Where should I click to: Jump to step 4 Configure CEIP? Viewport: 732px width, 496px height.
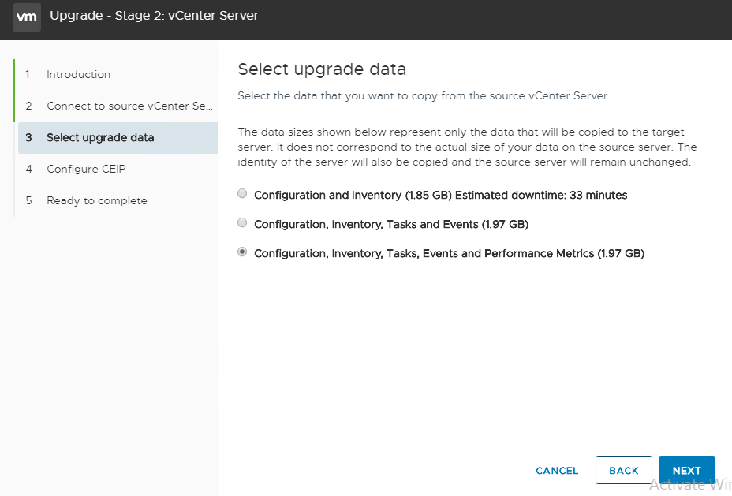point(118,169)
